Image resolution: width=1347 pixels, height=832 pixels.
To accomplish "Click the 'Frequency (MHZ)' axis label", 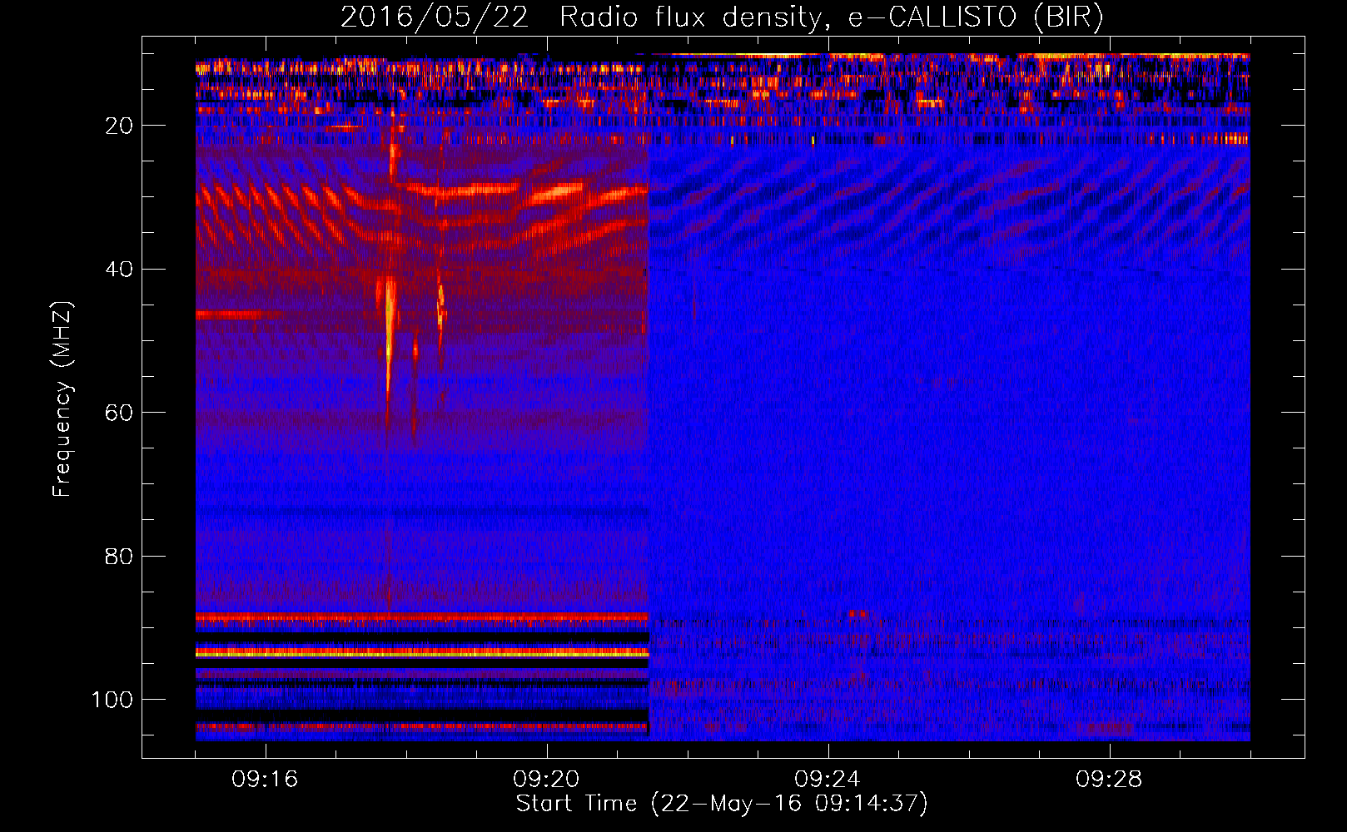I will (x=62, y=399).
